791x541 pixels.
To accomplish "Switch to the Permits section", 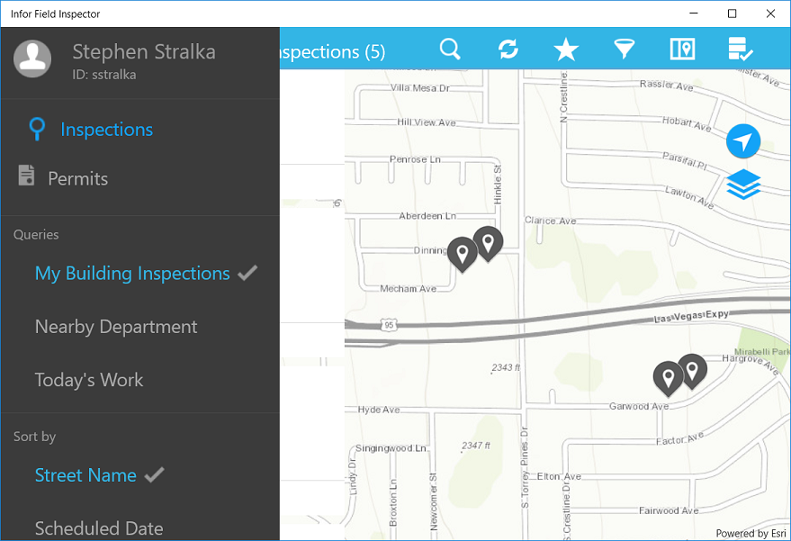I will (x=76, y=178).
